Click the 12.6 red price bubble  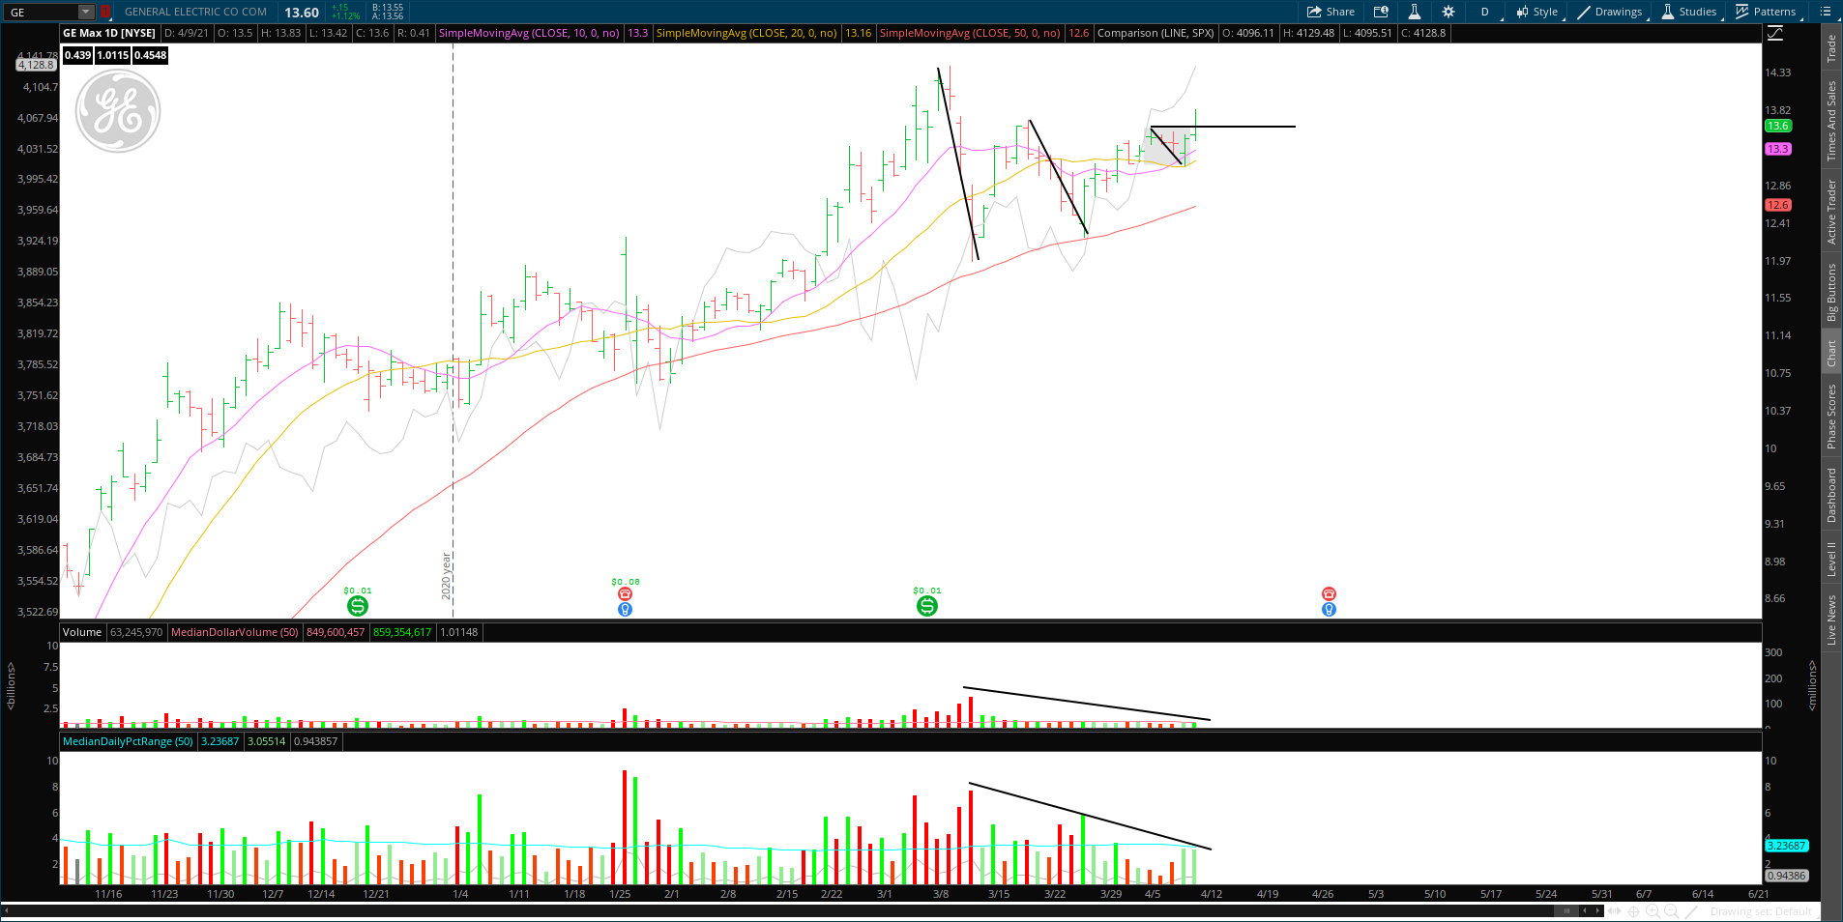1778,205
